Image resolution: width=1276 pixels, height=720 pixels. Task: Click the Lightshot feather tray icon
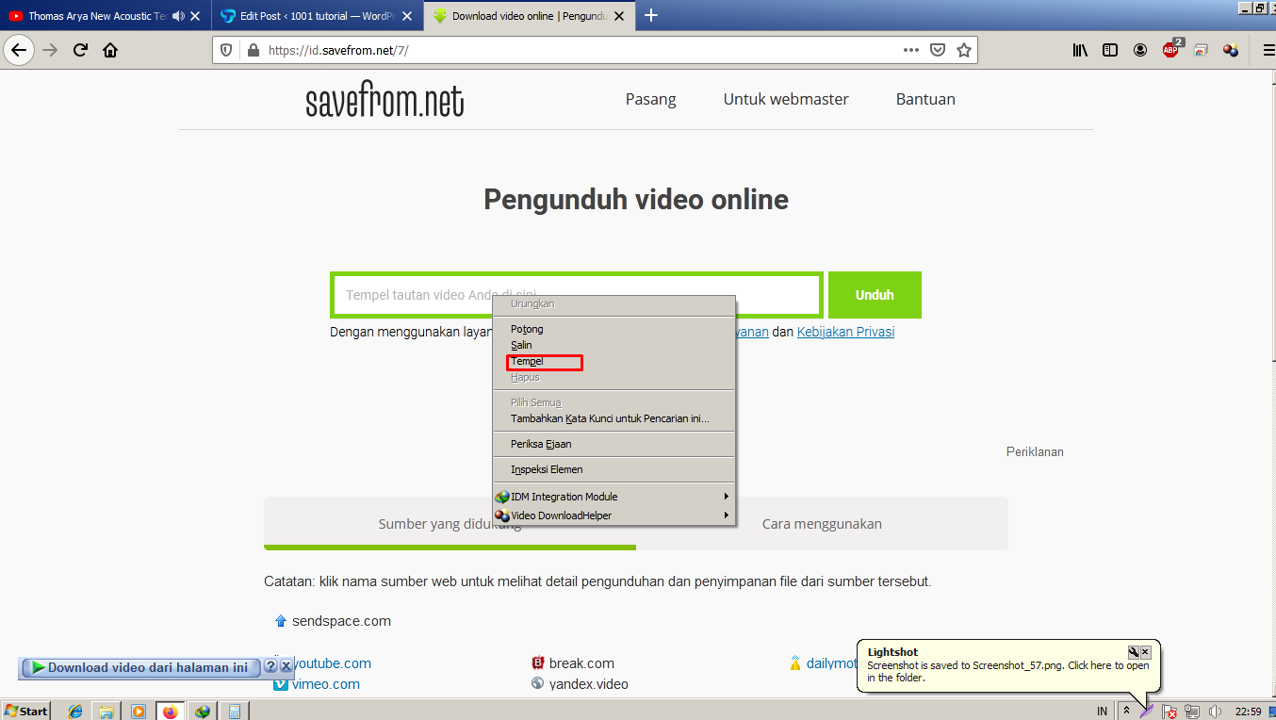click(x=1147, y=711)
